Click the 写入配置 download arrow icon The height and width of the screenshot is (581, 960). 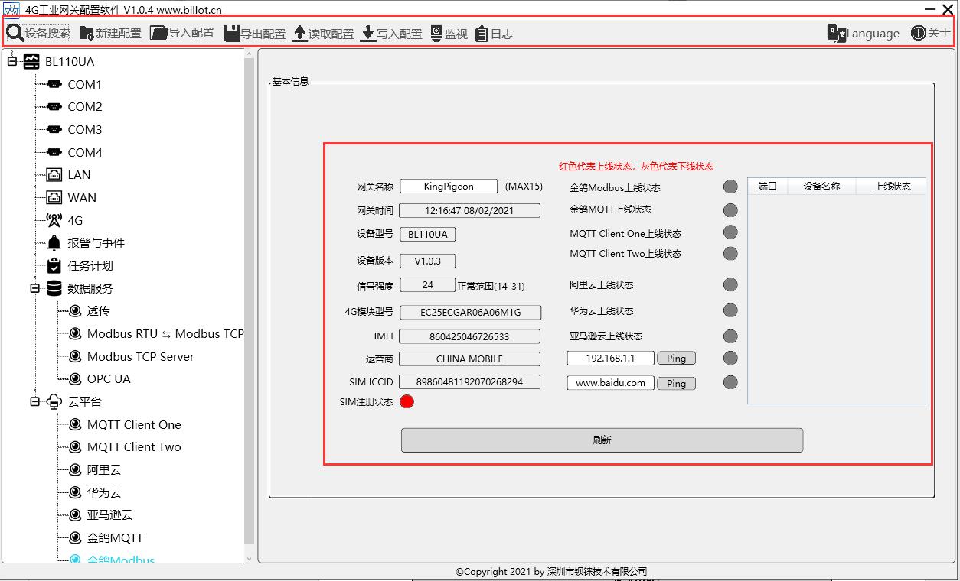coord(367,34)
